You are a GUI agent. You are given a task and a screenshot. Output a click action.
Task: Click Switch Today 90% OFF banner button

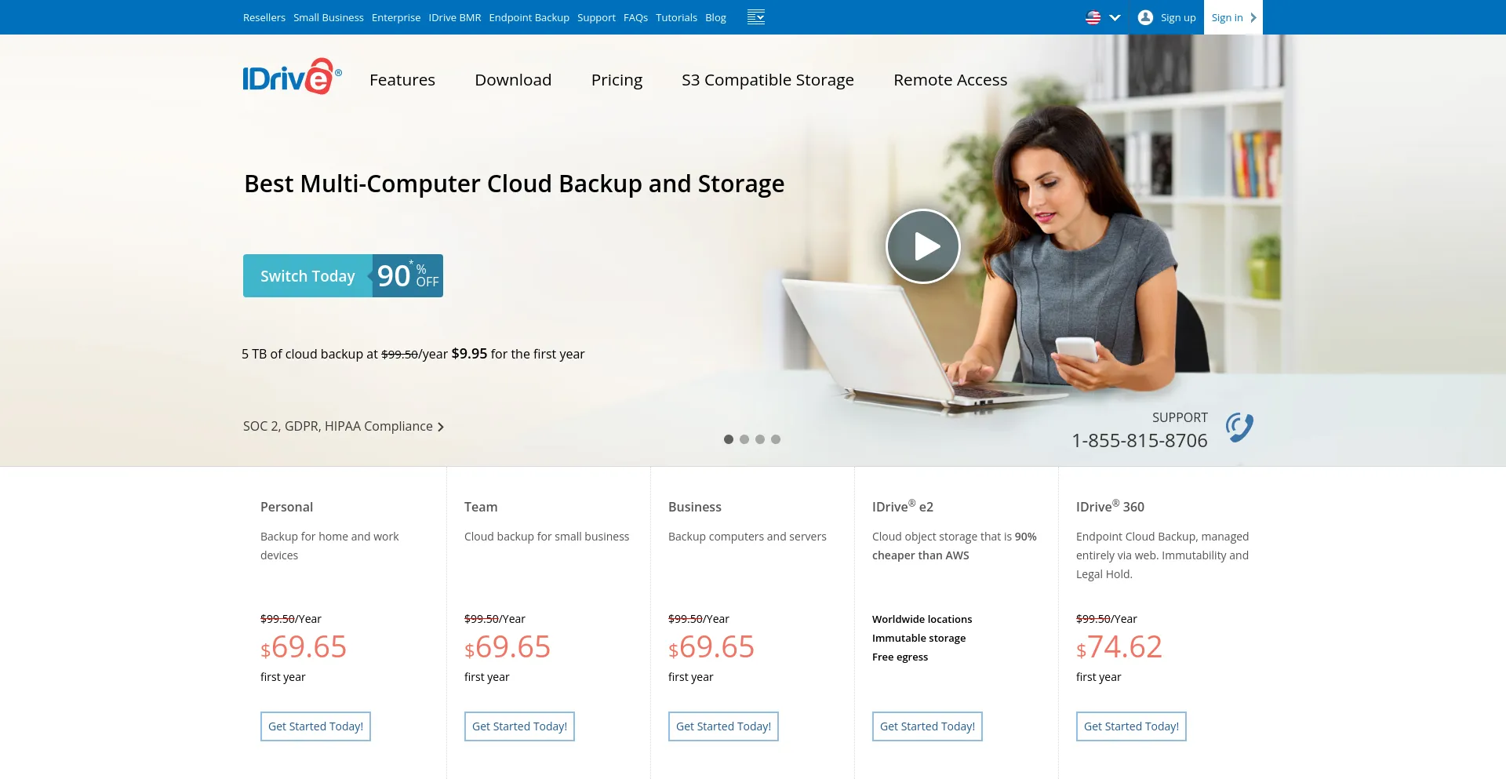coord(343,275)
